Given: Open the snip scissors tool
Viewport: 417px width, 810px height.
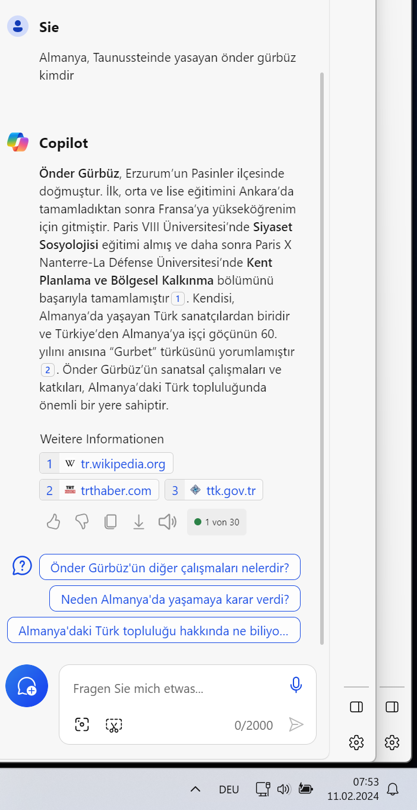Looking at the screenshot, I should pyautogui.click(x=114, y=724).
